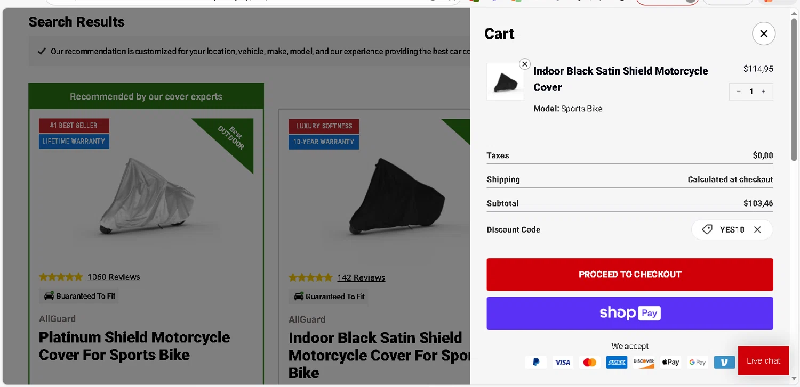
Task: Click the Visa payment icon
Action: (563, 362)
